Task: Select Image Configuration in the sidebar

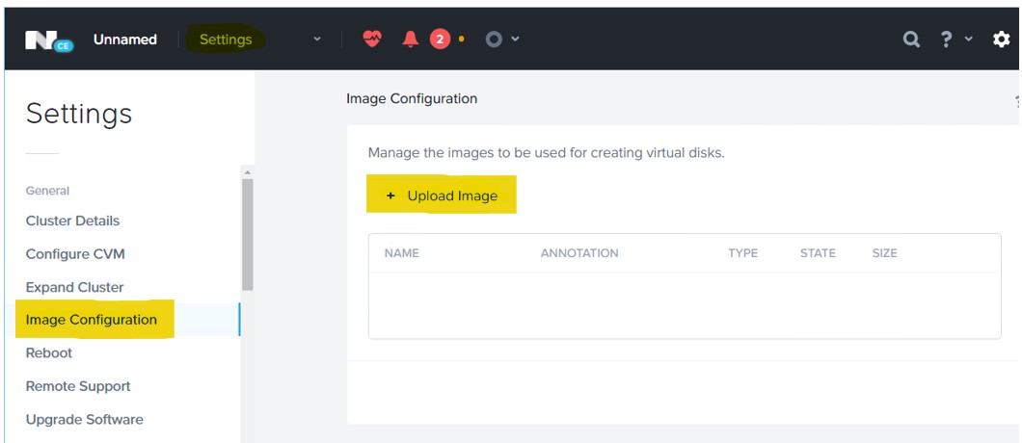Action: click(x=92, y=320)
